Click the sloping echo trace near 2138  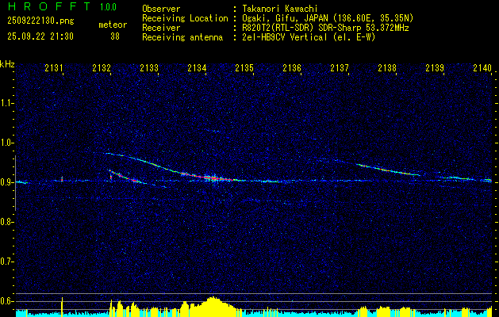coord(388,170)
